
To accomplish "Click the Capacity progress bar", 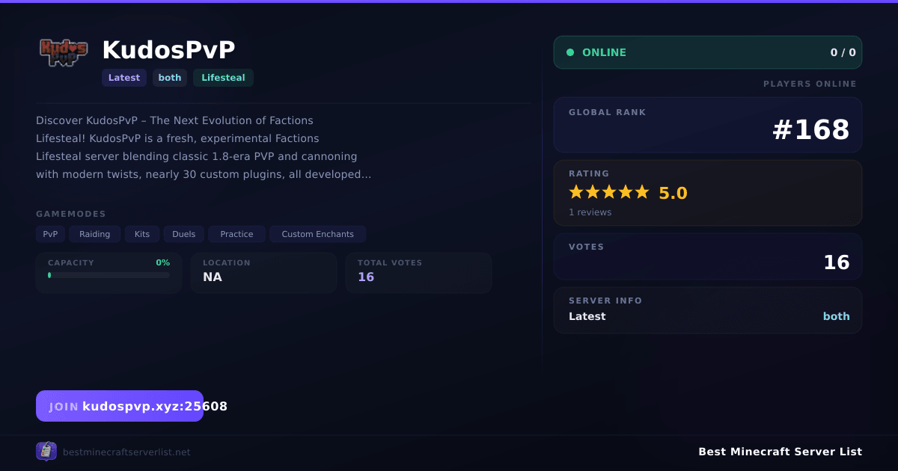I will coord(109,275).
